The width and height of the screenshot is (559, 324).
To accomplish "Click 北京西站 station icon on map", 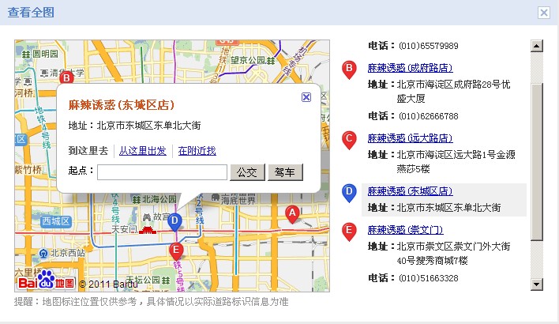I will coord(43,254).
